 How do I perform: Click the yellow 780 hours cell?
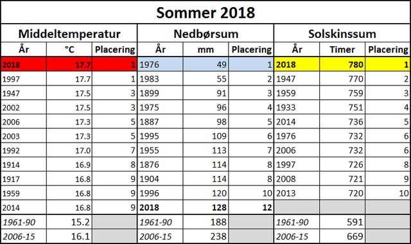[342, 64]
